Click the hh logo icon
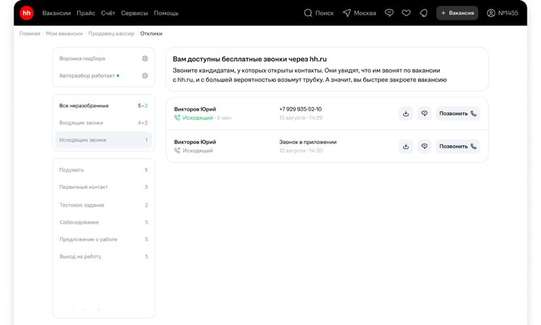The width and height of the screenshot is (541, 325). (27, 13)
